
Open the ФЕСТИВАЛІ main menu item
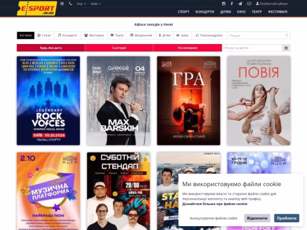(x=278, y=11)
